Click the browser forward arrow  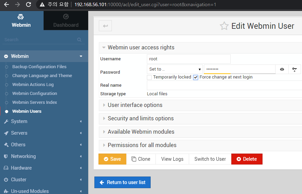18,4
